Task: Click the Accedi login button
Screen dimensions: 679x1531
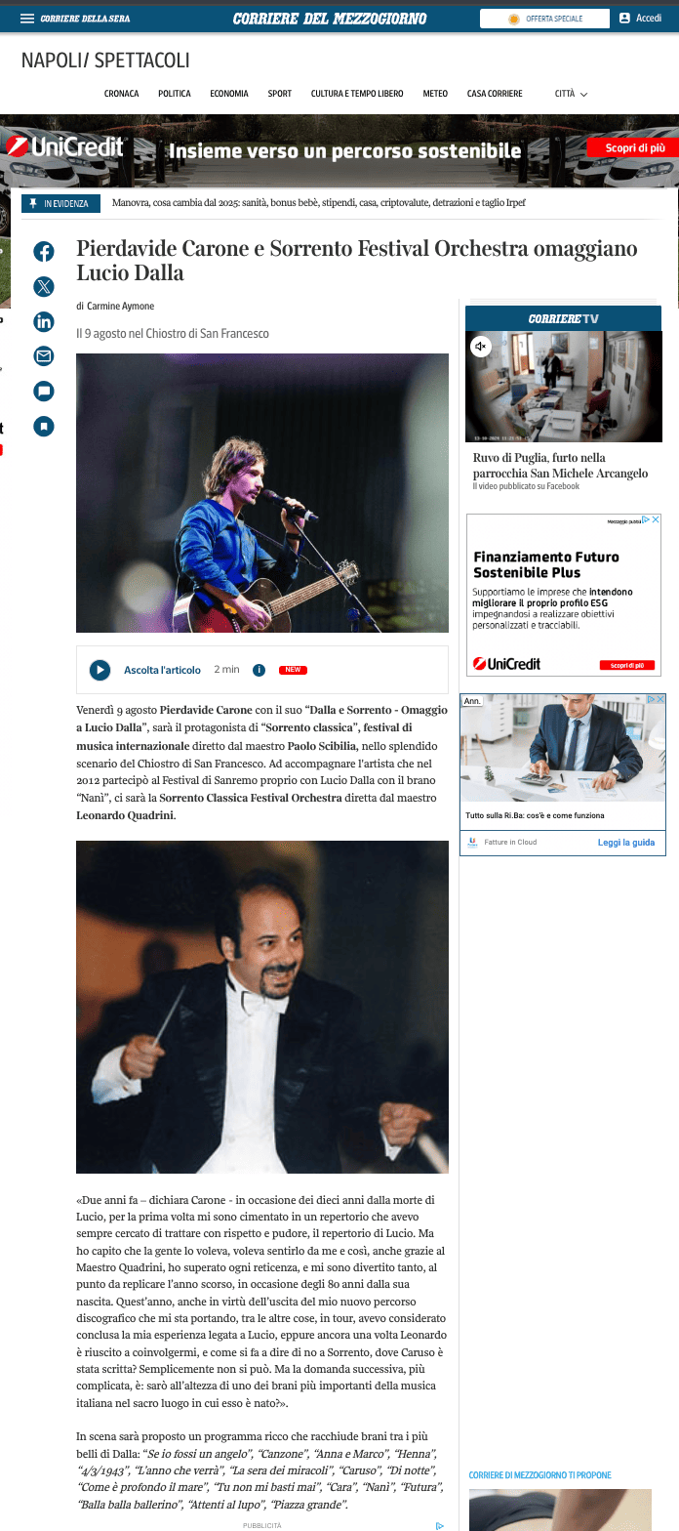Action: point(640,19)
